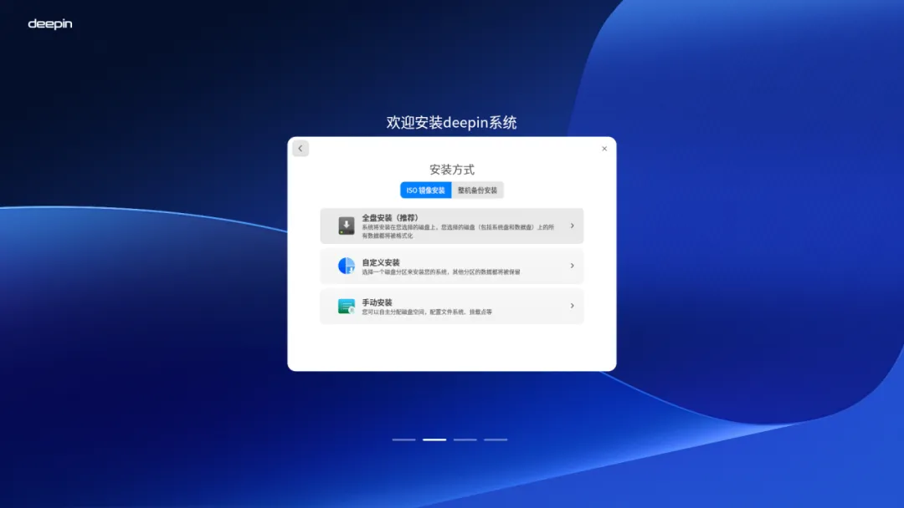Select the 全盘安装（推荐）title text

(390, 217)
